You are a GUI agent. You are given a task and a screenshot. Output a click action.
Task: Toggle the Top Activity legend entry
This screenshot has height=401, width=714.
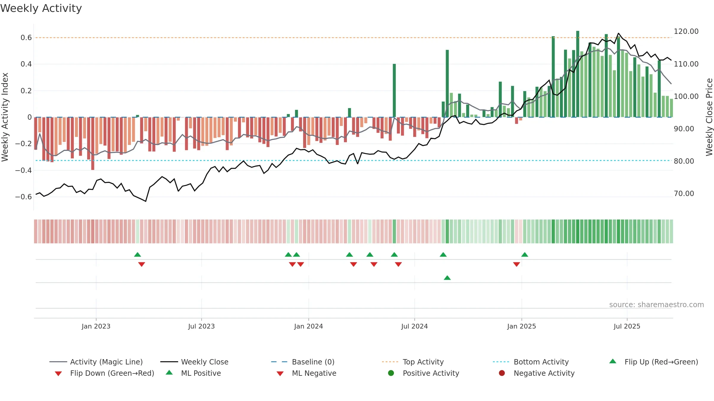click(x=413, y=362)
